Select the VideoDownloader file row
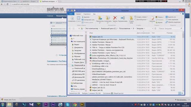Image resolution: width=191 pixels, height=107 pixels. pyautogui.click(x=132, y=74)
